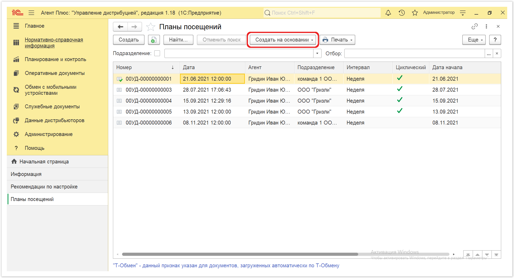
Task: Toggle the Подразделение checkbox
Action: (x=157, y=53)
